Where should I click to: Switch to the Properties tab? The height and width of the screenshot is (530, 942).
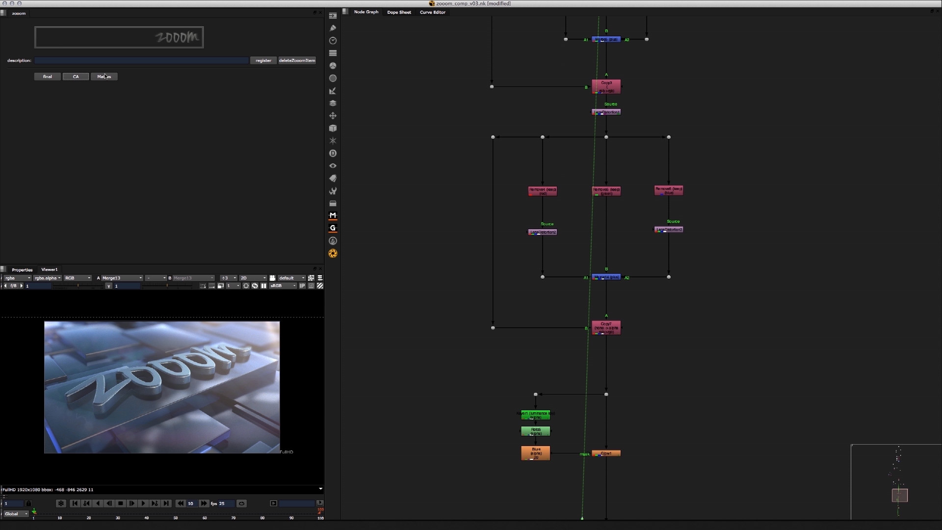[x=22, y=270]
